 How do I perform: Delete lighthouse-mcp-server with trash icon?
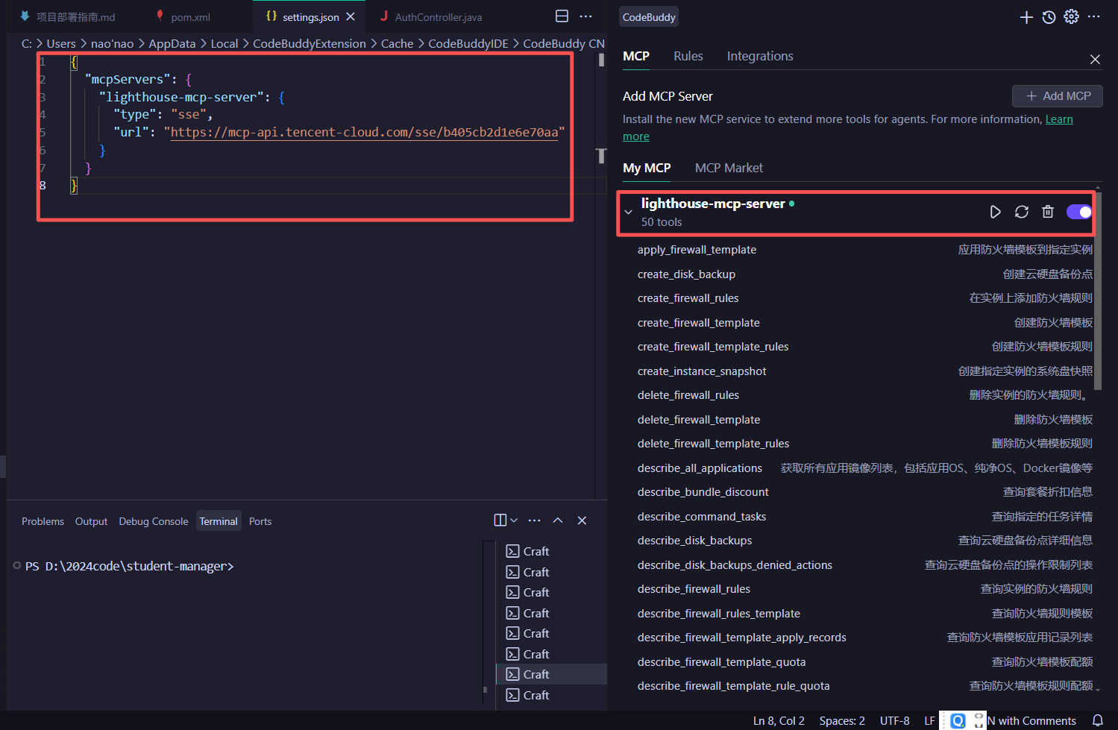pos(1047,212)
